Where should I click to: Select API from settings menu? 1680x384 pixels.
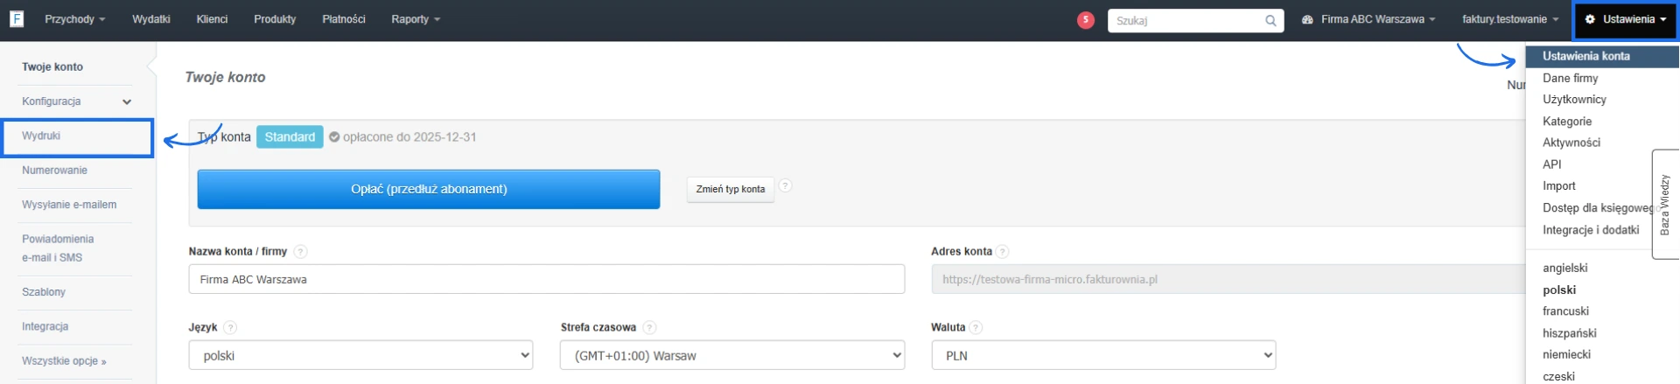click(1551, 164)
